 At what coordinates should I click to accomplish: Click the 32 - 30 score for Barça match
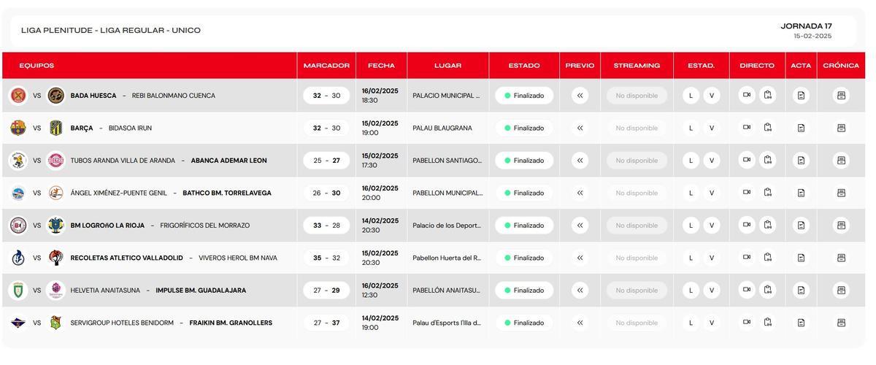pos(326,128)
